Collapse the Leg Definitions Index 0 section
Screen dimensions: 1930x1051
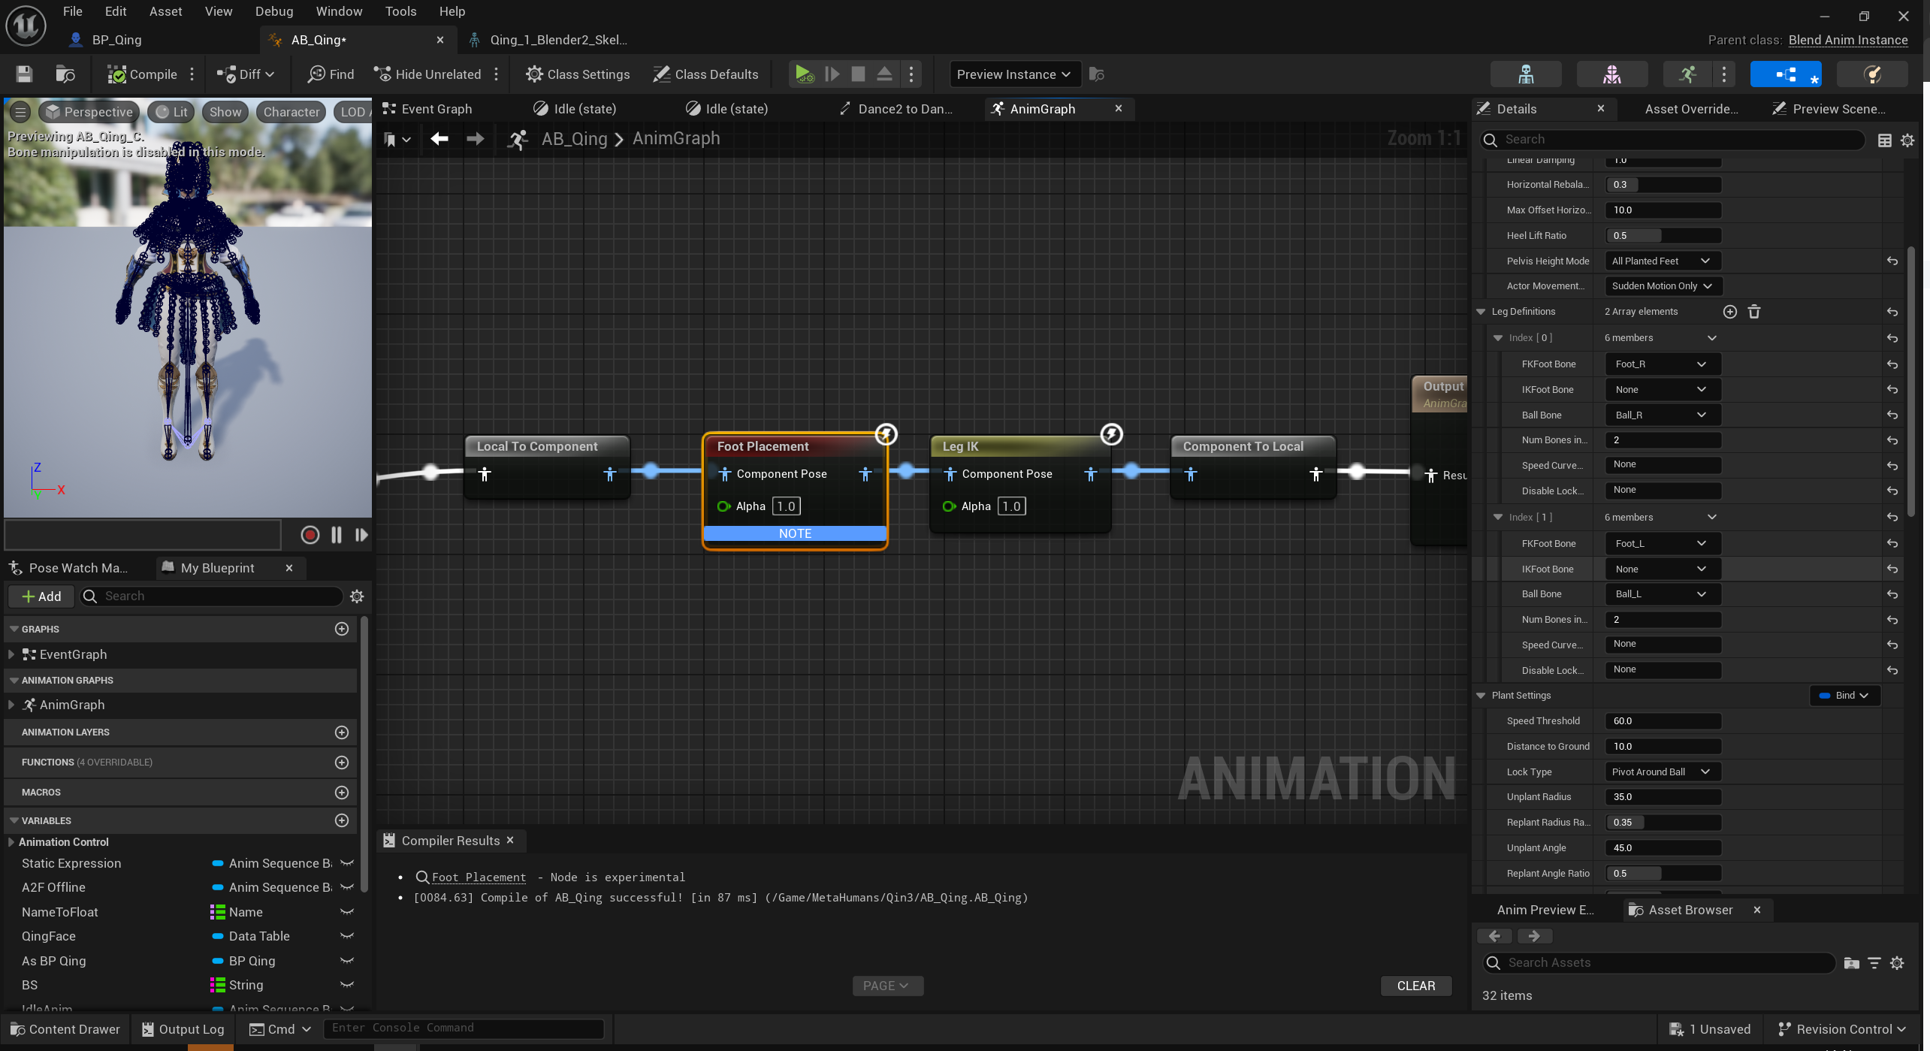coord(1498,338)
